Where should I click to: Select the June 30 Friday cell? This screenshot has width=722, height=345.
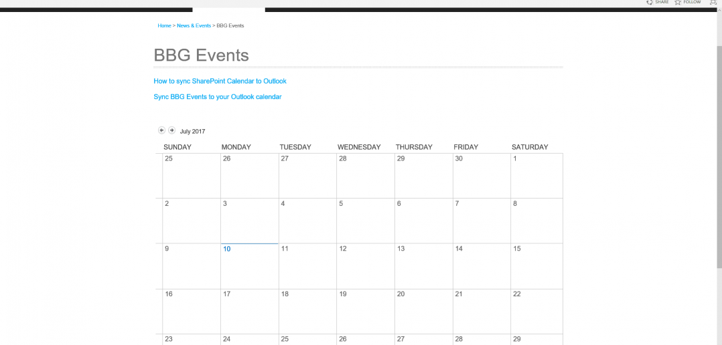[482, 176]
